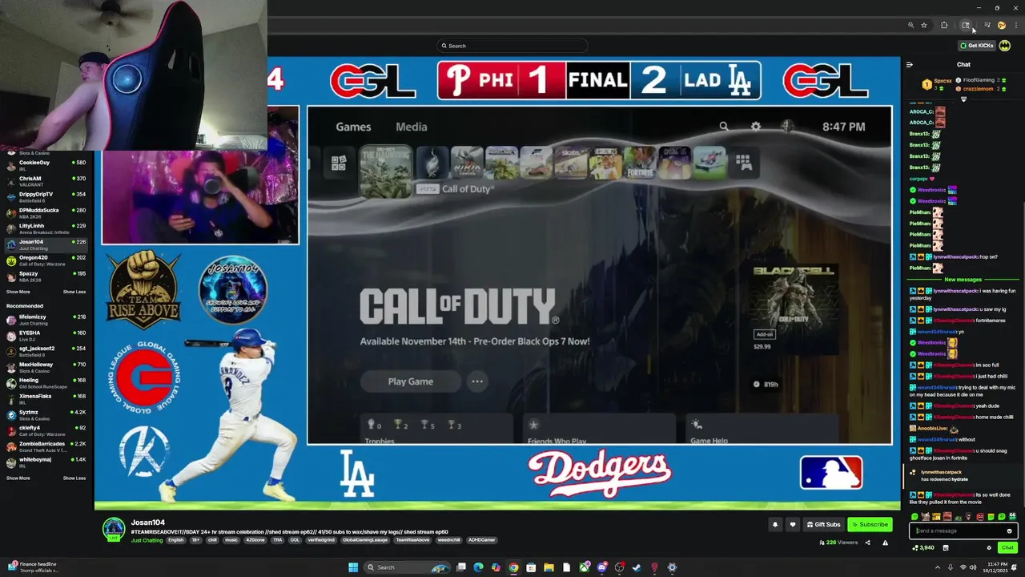Click the English tag
This screenshot has width=1025, height=577.
coord(175,540)
